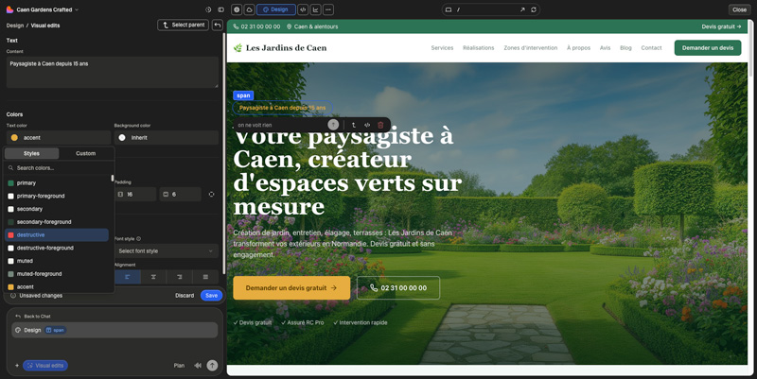The image size is (757, 379).
Task: Toggle the sidebar panel layout icon
Action: 220,9
